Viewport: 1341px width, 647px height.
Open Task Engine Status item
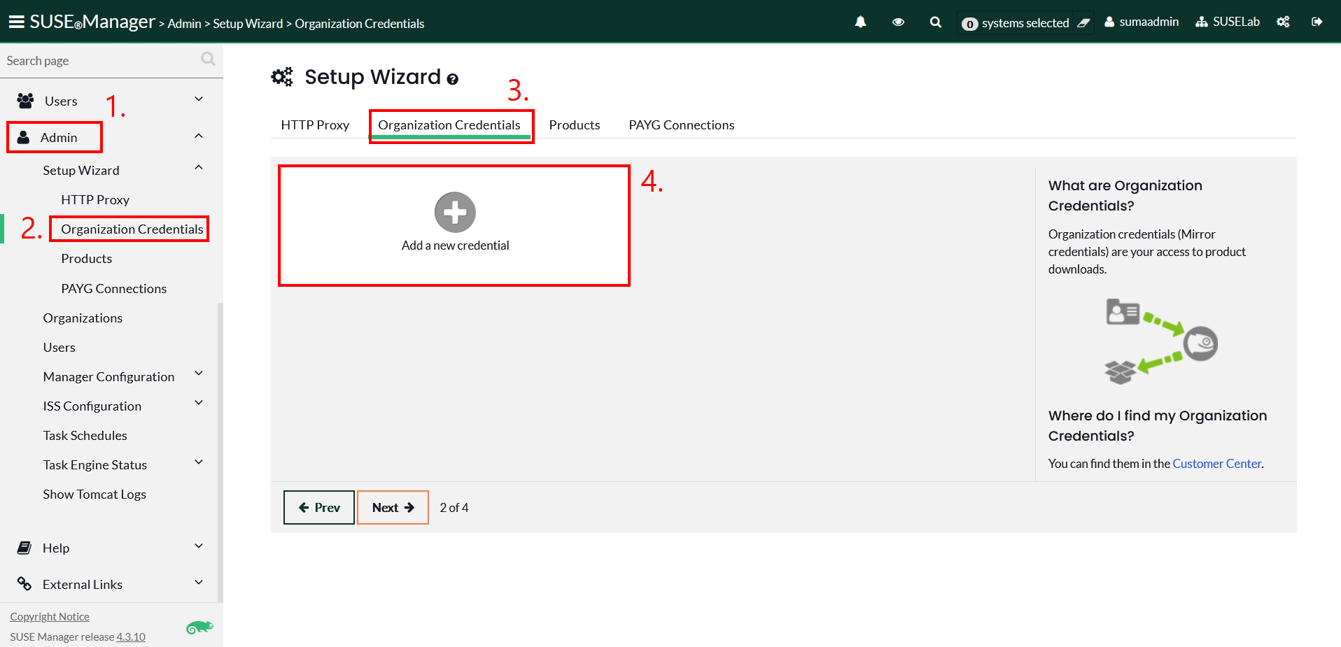94,465
